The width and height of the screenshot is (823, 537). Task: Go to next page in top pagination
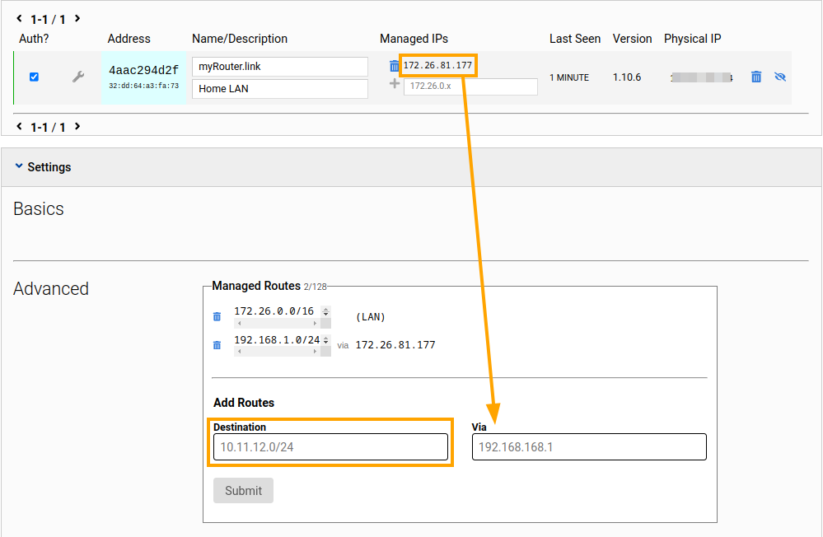click(x=77, y=18)
